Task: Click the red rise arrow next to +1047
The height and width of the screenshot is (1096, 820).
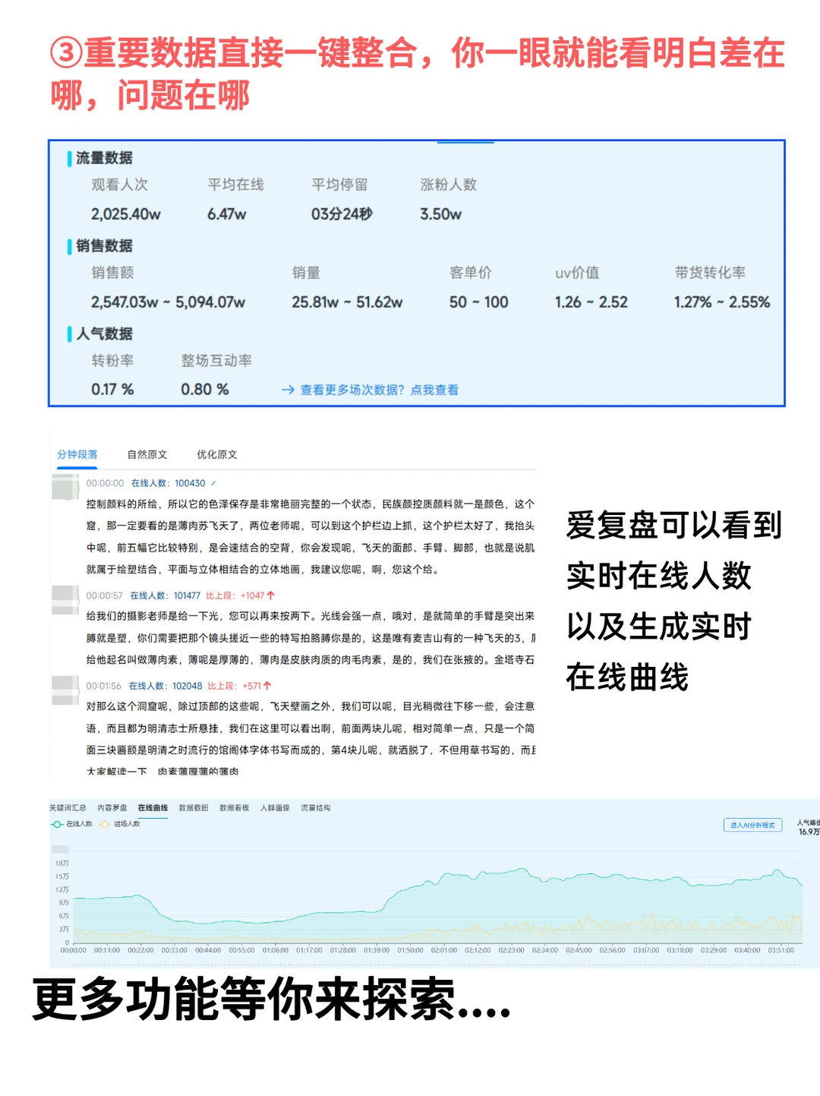Action: click(x=270, y=595)
